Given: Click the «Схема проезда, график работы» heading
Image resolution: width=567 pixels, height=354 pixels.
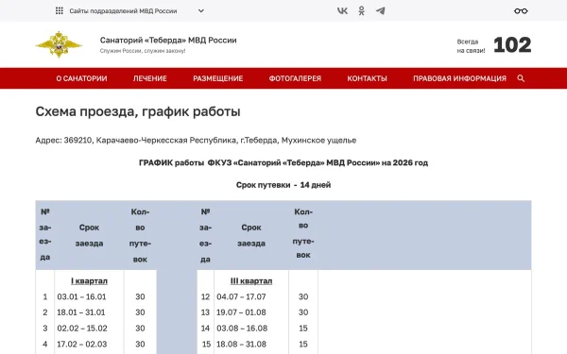Looking at the screenshot, I should click(x=138, y=111).
